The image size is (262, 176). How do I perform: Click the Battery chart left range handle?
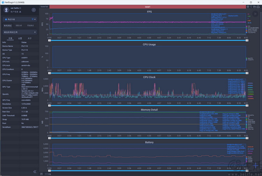click(x=50, y=171)
